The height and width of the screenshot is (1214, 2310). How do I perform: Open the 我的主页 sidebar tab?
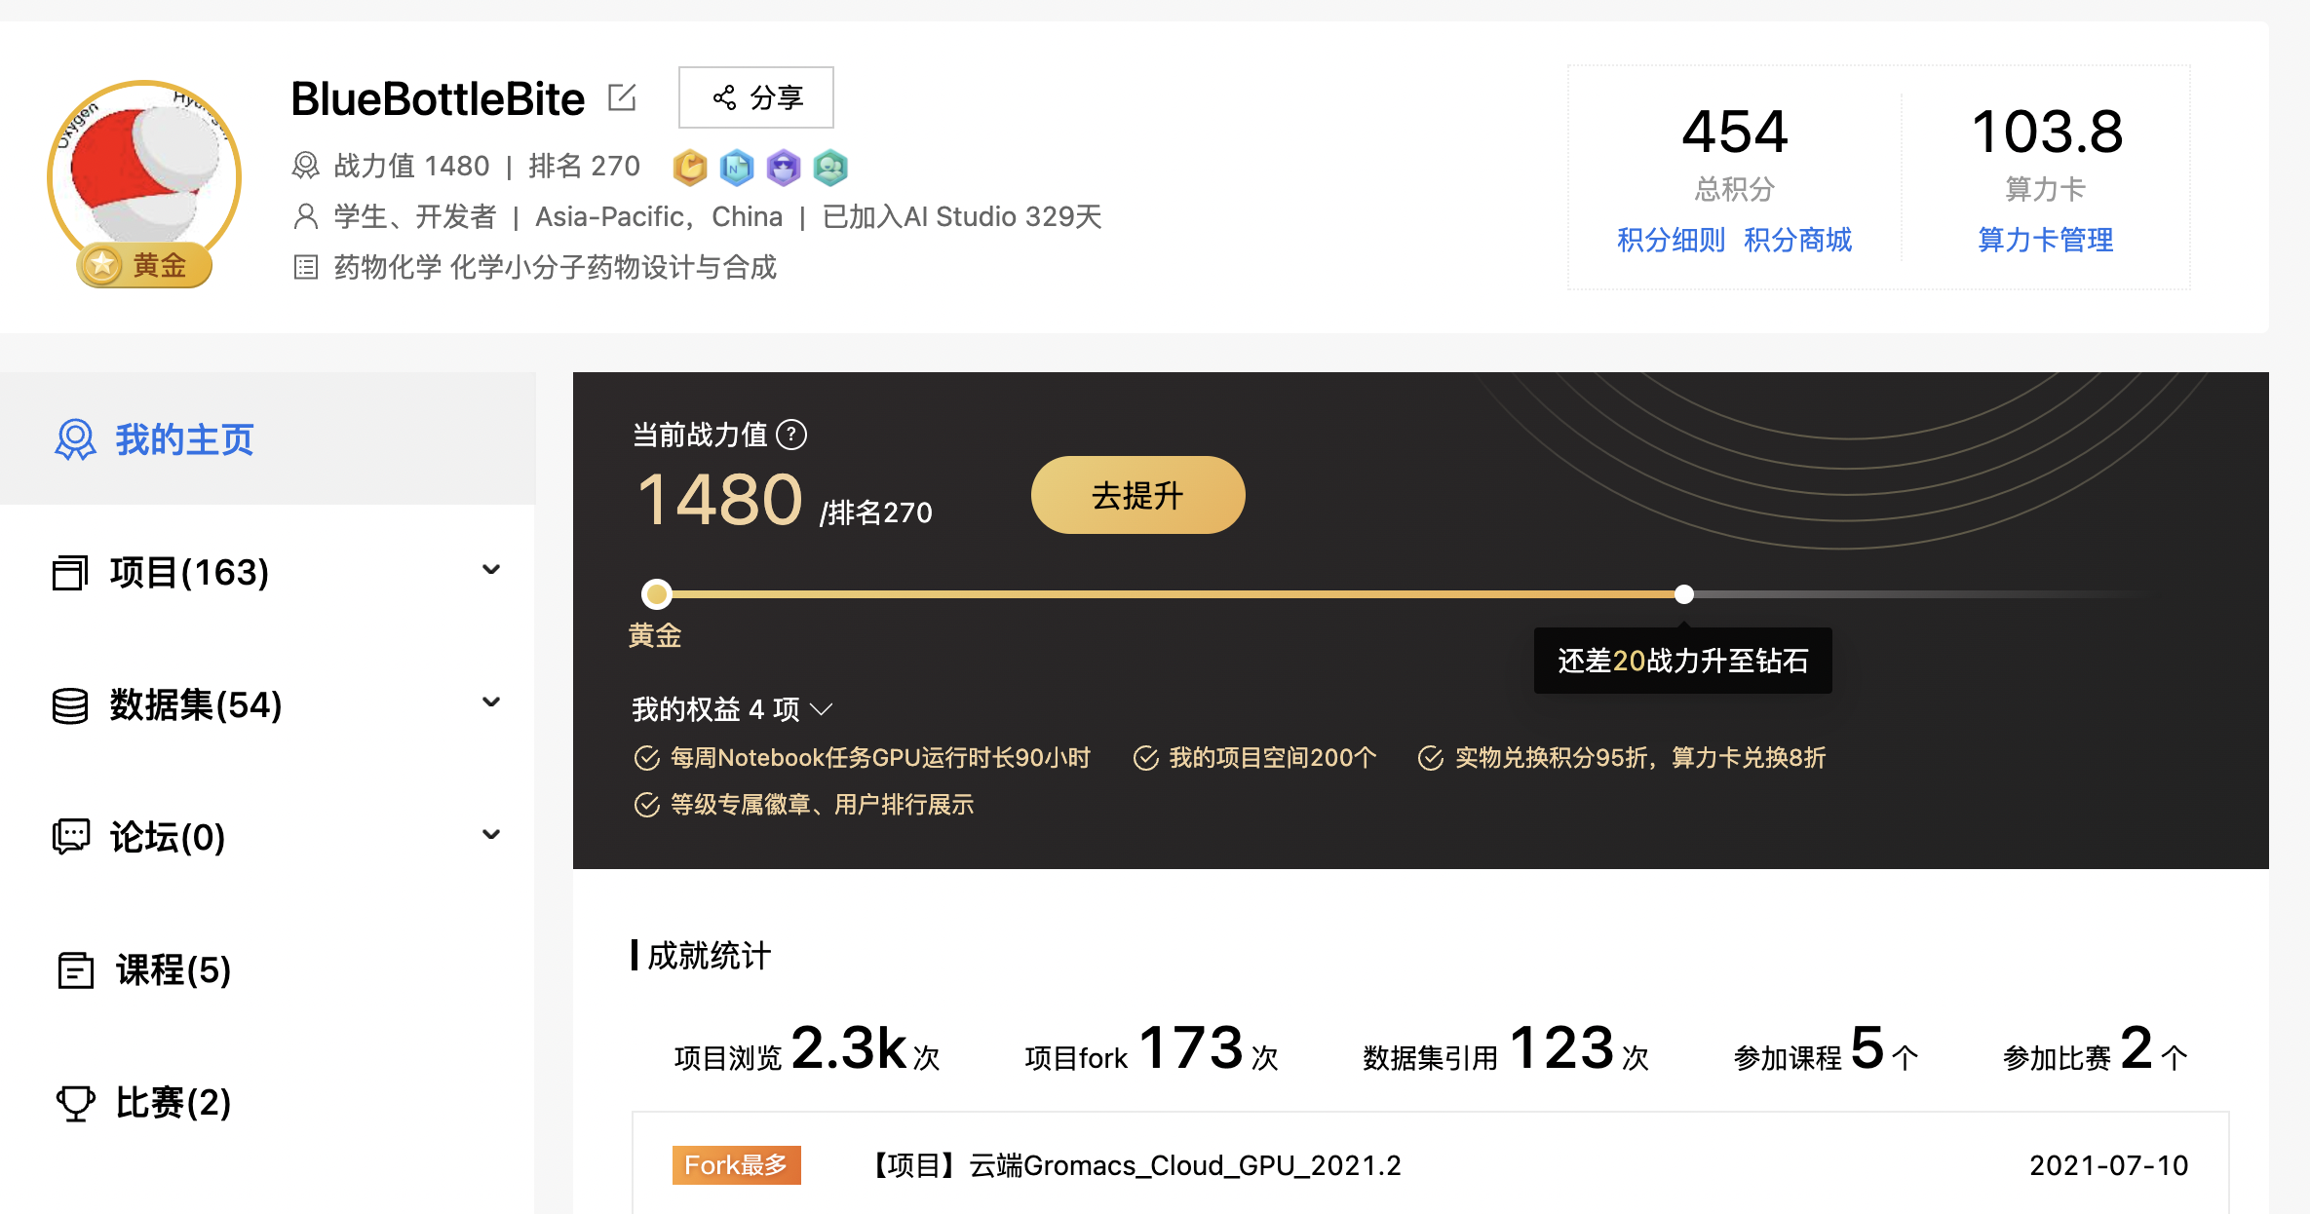[x=183, y=439]
